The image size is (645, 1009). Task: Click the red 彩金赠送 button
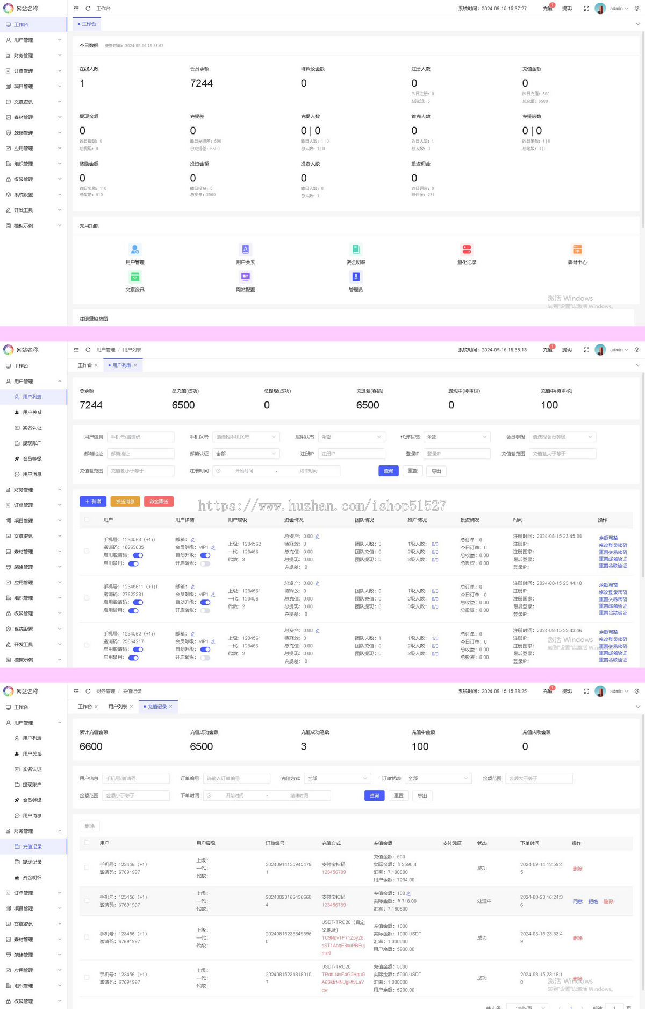tap(159, 502)
